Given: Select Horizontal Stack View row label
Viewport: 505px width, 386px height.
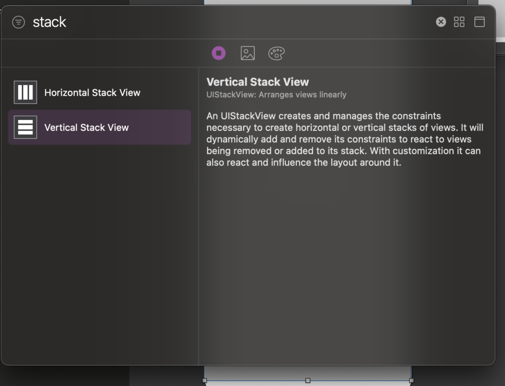Looking at the screenshot, I should point(92,92).
